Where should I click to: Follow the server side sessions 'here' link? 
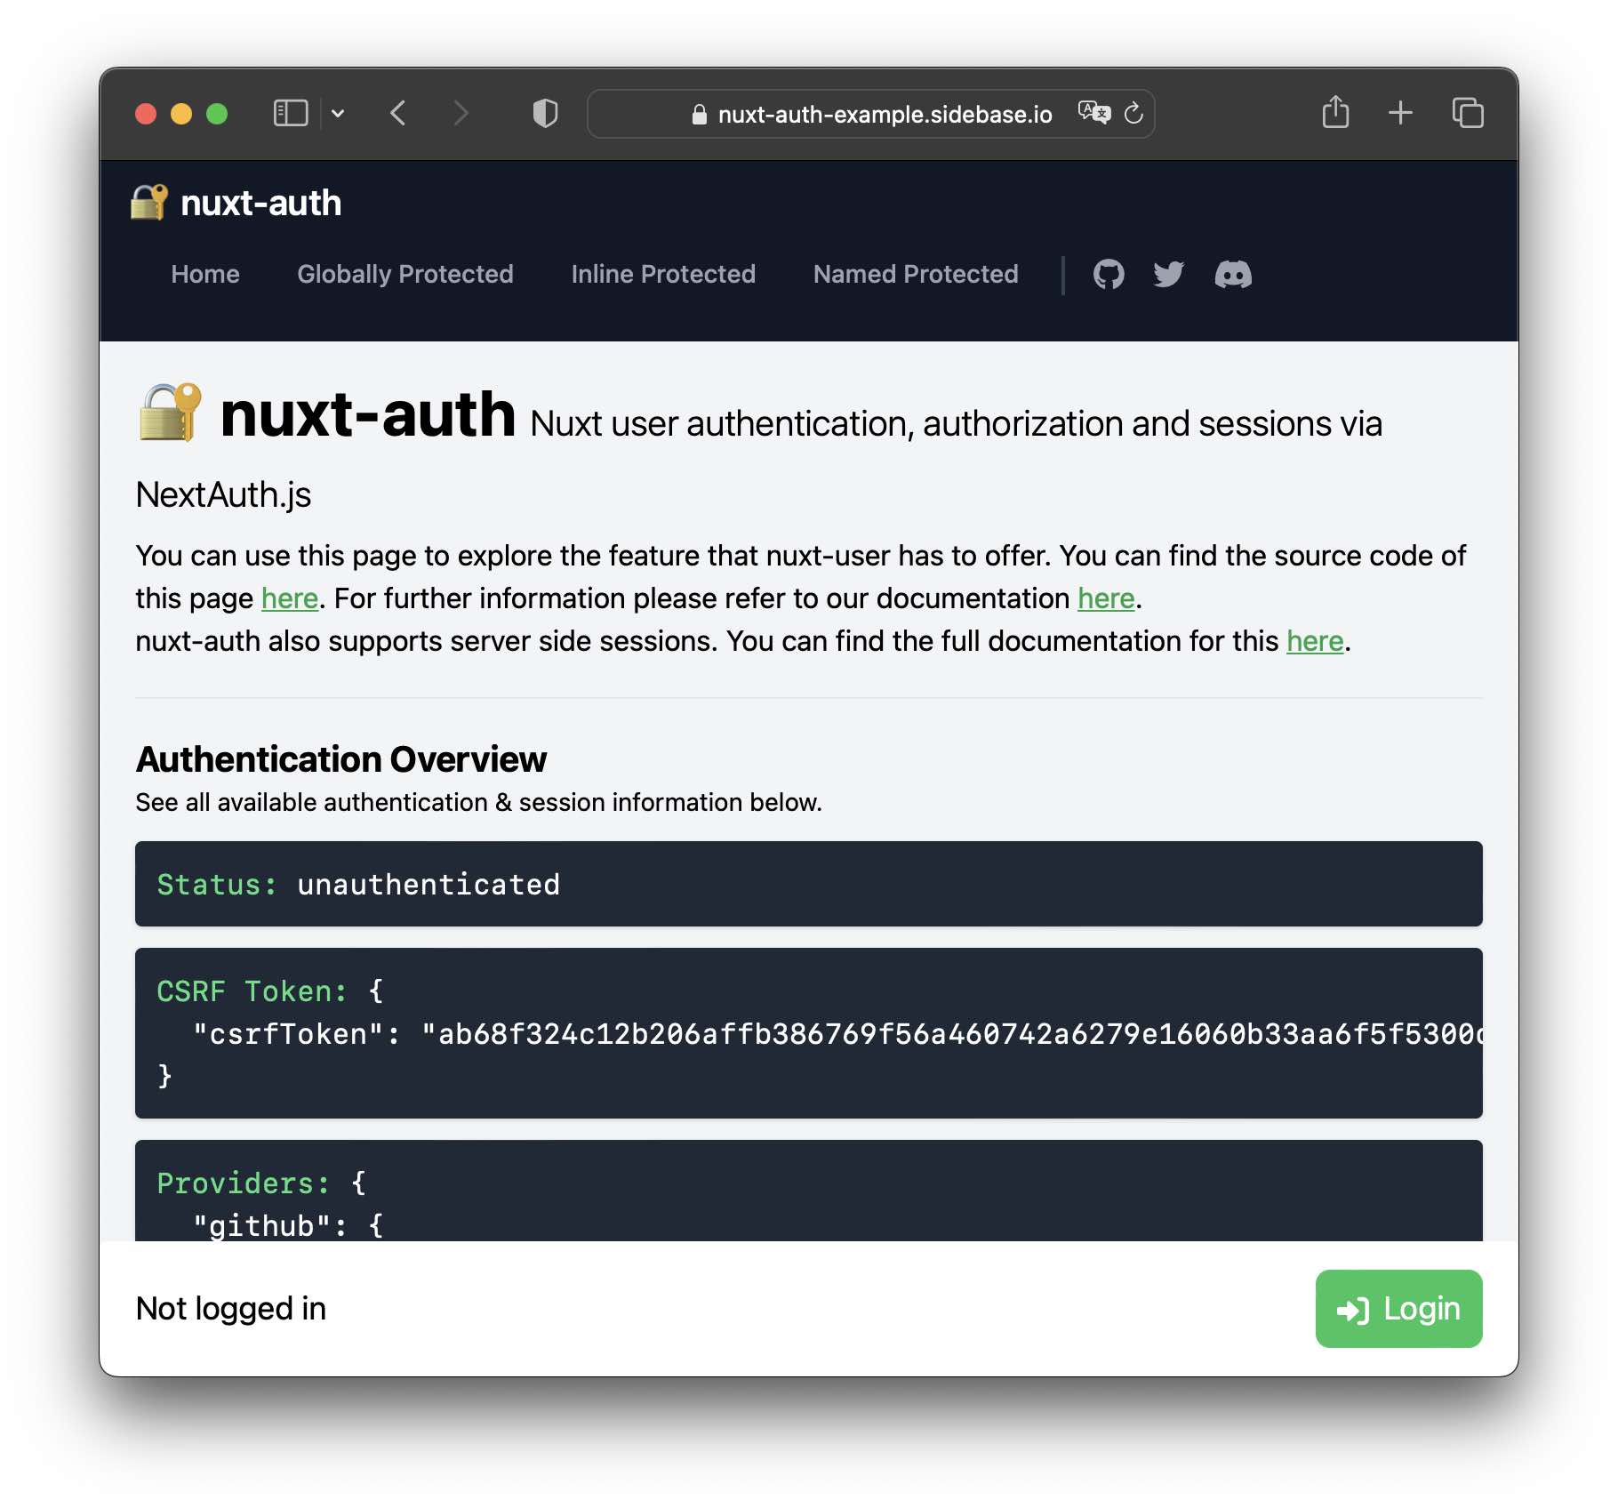1315,641
